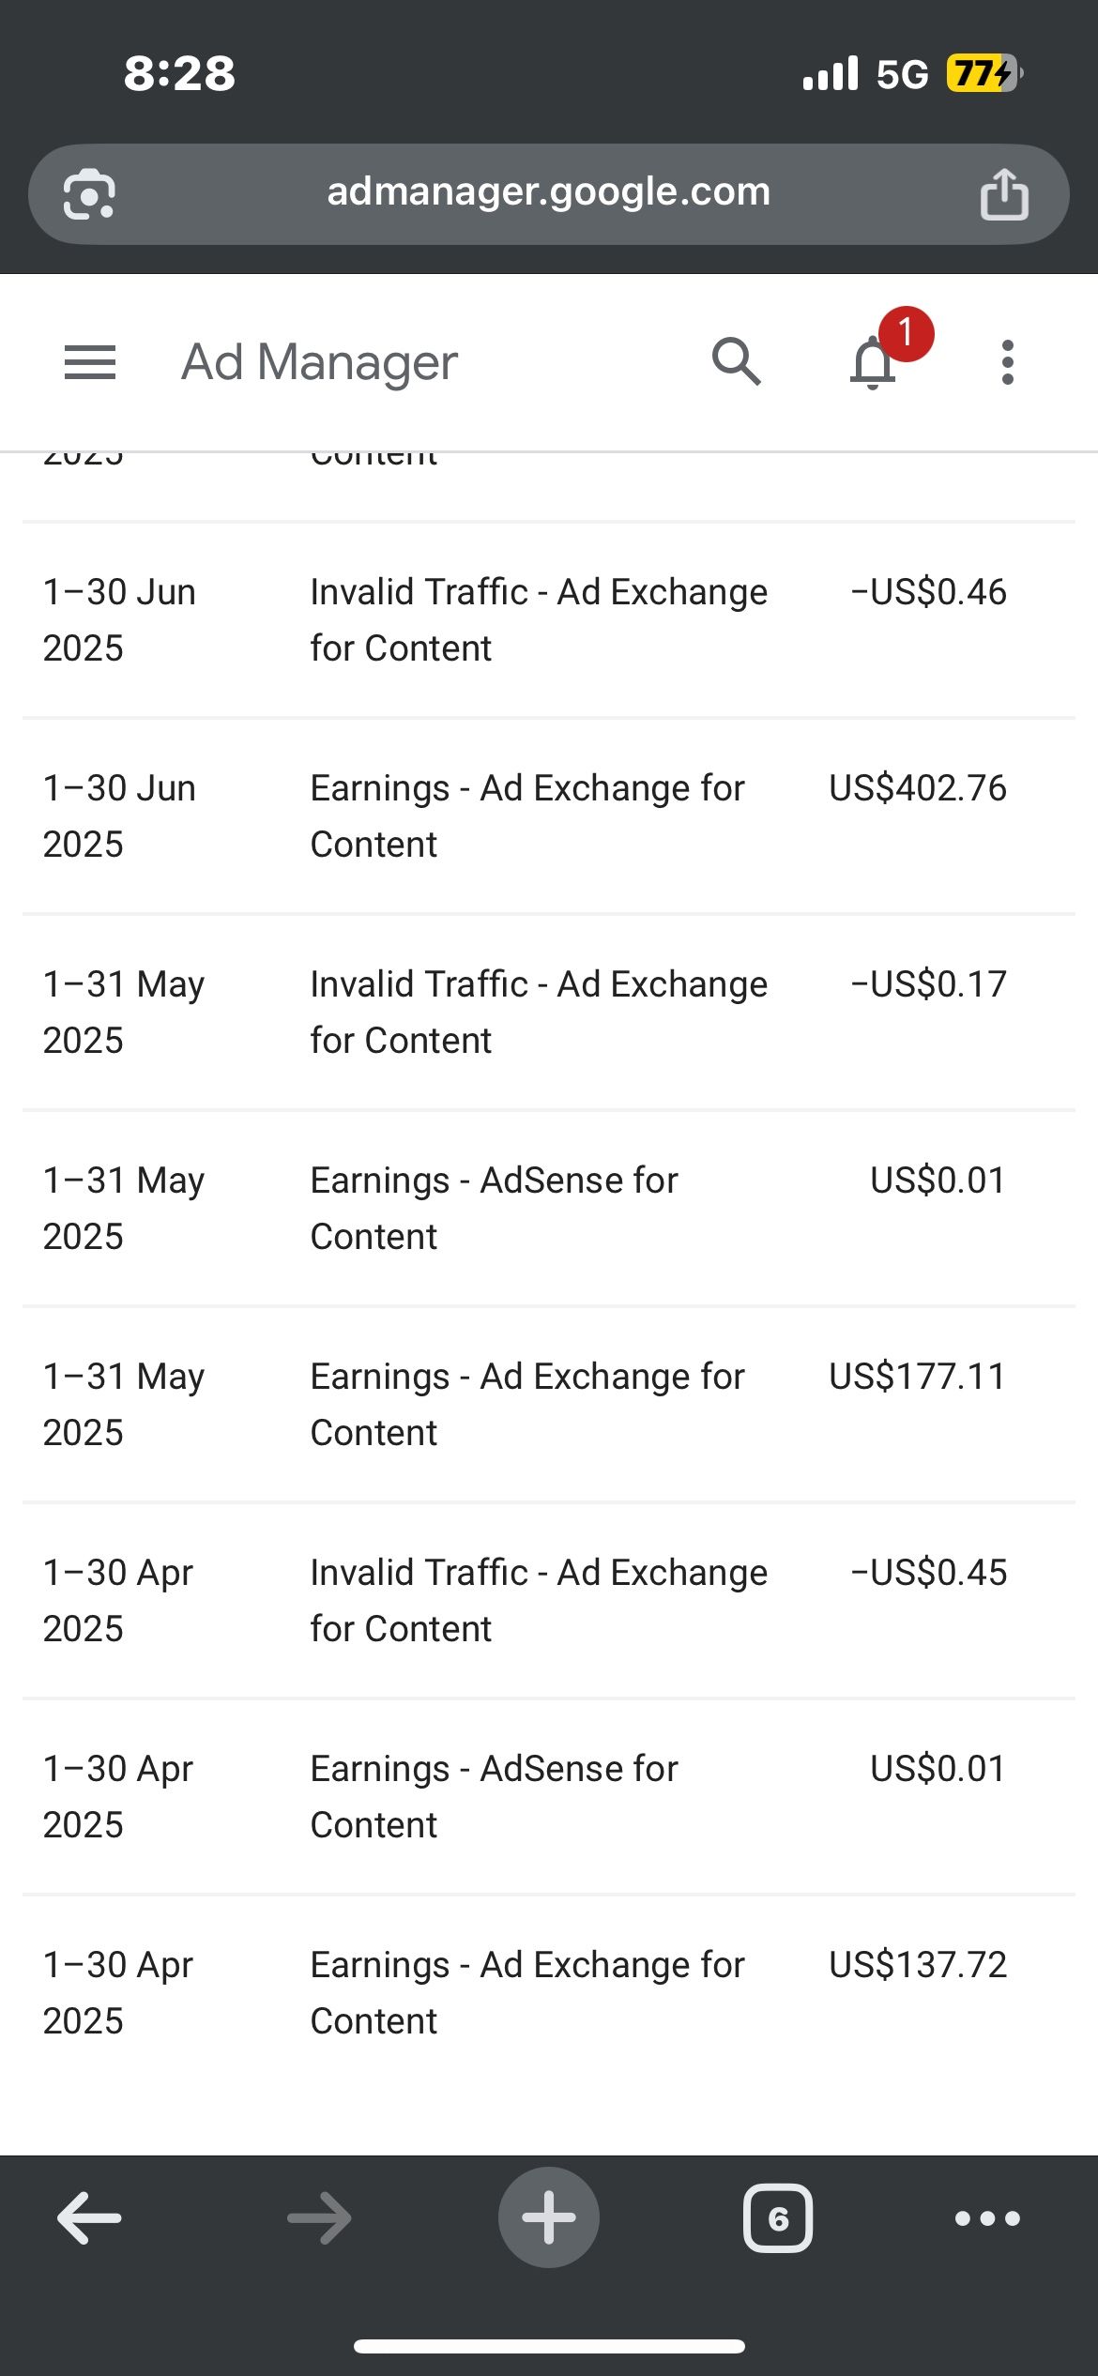The height and width of the screenshot is (2376, 1098).
Task: Tap the share icon in address bar
Action: 1003,195
